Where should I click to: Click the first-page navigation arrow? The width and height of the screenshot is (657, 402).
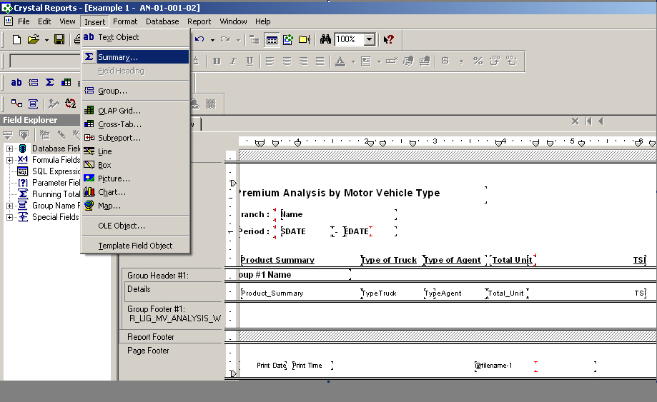[x=588, y=121]
